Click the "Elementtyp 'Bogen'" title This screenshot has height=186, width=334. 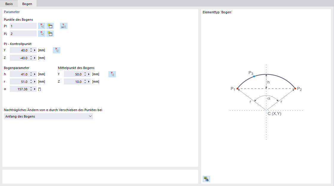[x=217, y=12]
